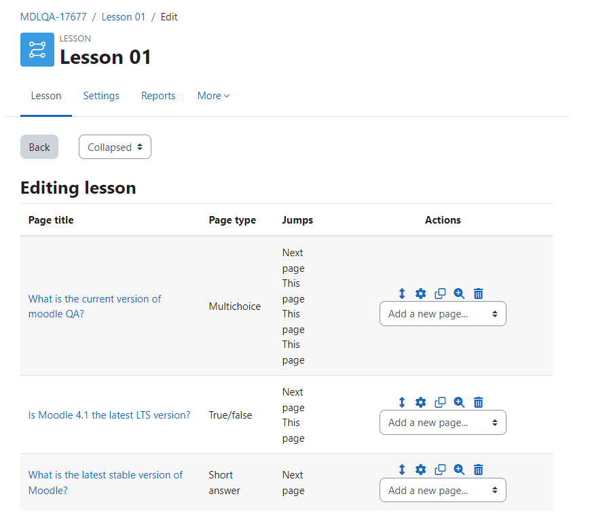Image resolution: width=590 pixels, height=526 pixels.
Task: Duplicate the Multichoice question page
Action: click(440, 294)
